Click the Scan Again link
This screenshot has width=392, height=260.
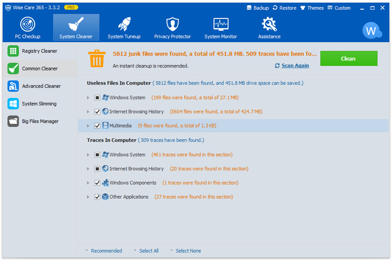click(295, 66)
